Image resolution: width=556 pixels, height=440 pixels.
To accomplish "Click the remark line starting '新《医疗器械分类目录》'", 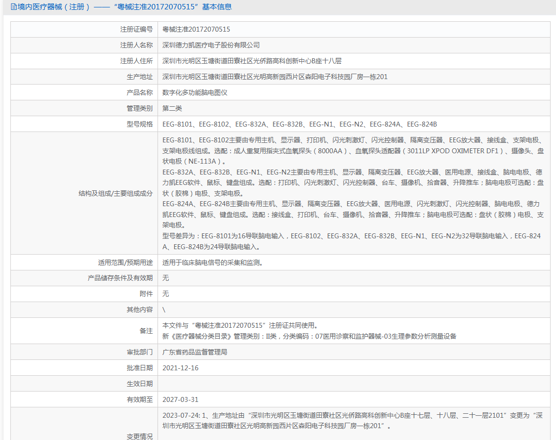I will (309, 336).
